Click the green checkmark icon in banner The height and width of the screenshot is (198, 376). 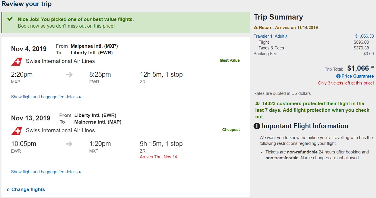click(10, 19)
